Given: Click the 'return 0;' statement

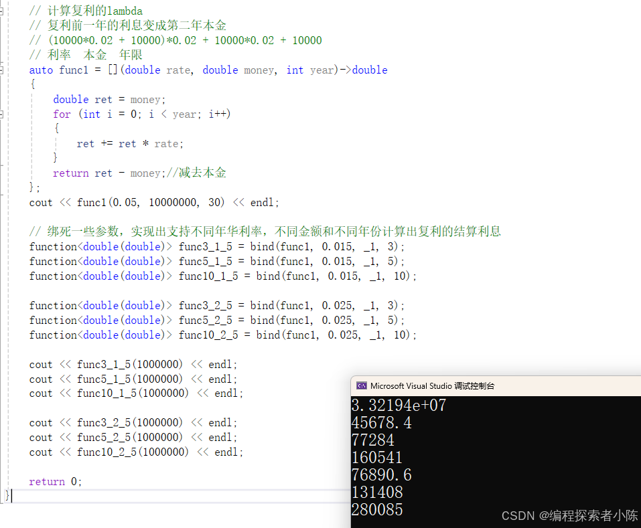Looking at the screenshot, I should pyautogui.click(x=56, y=481).
